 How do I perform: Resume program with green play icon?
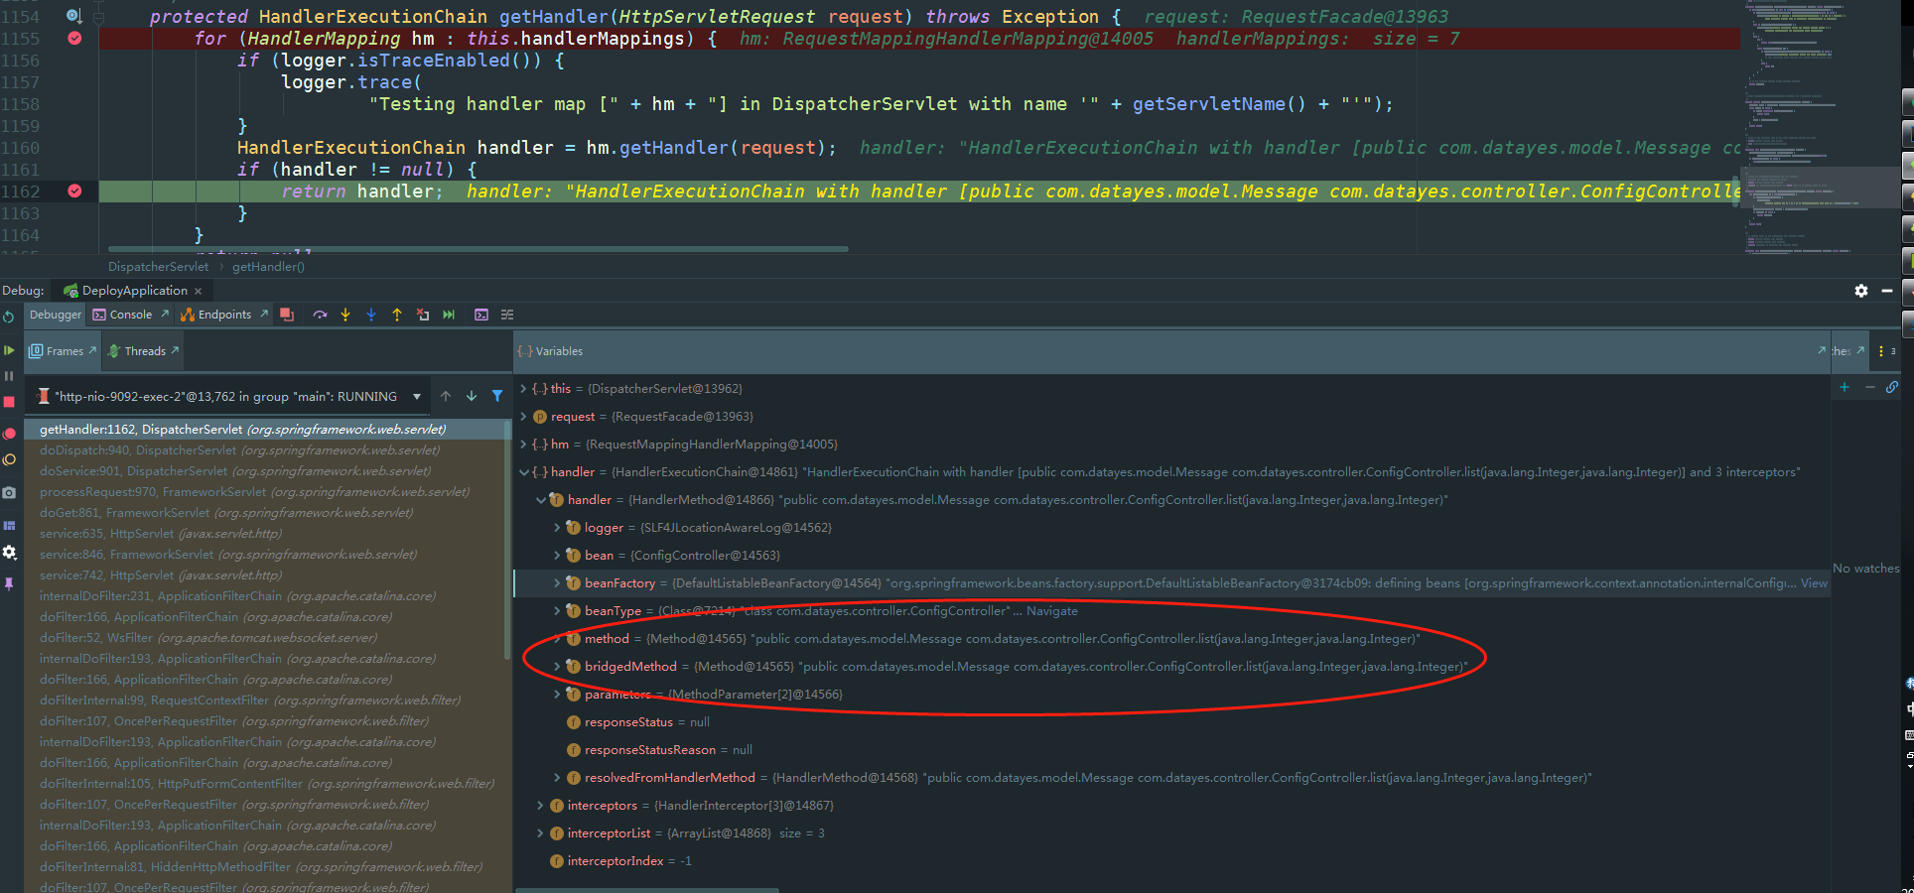9,350
